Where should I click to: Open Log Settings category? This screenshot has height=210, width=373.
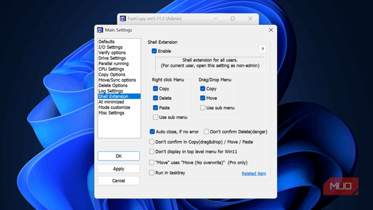tap(119, 91)
